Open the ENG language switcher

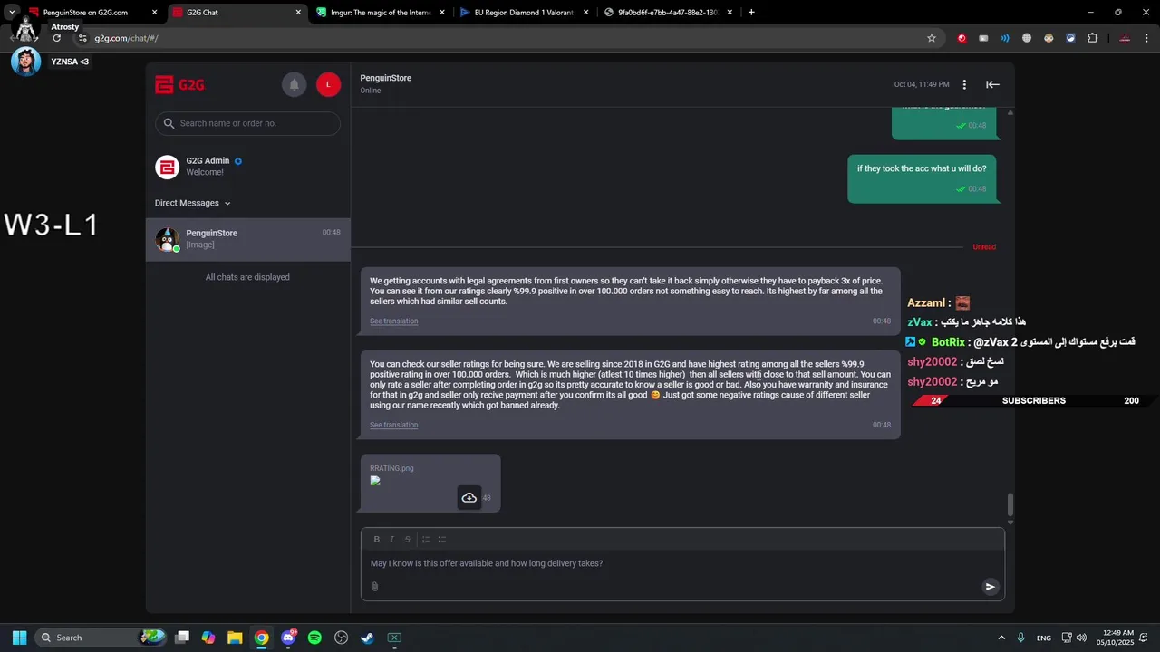(x=1044, y=638)
